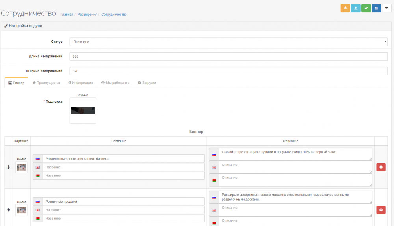Click the Главная breadcrumb link
The height and width of the screenshot is (226, 394).
(x=67, y=15)
